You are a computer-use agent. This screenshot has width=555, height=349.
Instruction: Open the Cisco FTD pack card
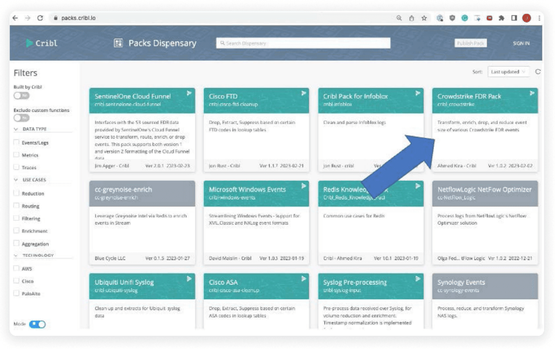point(256,130)
